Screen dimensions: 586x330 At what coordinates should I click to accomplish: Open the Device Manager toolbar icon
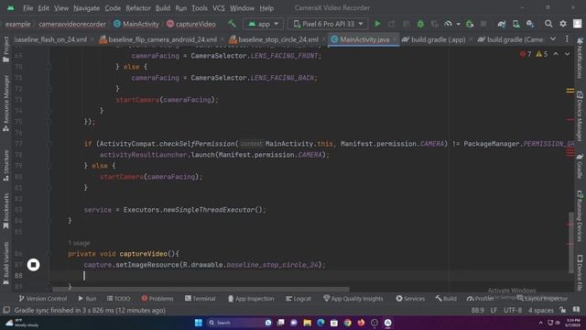tap(516, 24)
